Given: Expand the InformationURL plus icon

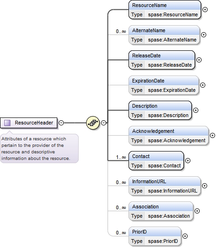Looking at the screenshot, I should 205,186.
